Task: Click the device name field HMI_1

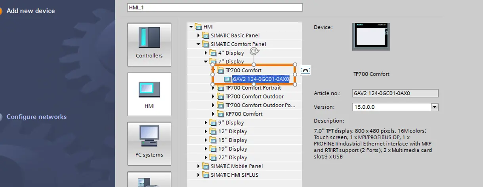Action: click(x=215, y=8)
